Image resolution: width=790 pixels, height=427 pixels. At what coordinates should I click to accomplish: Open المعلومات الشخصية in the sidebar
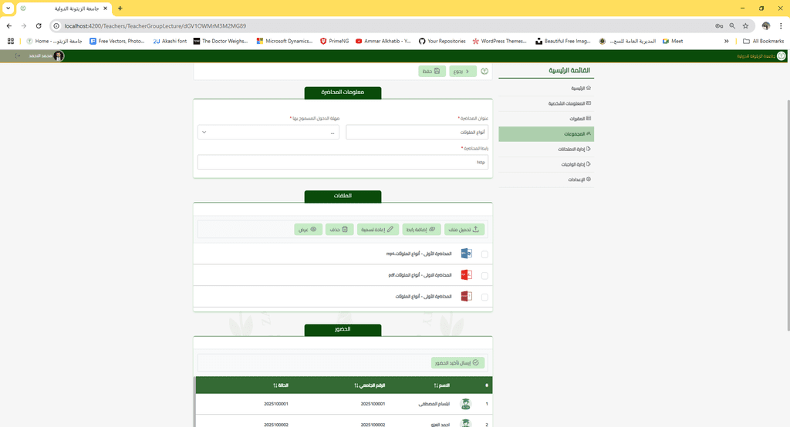point(546,103)
